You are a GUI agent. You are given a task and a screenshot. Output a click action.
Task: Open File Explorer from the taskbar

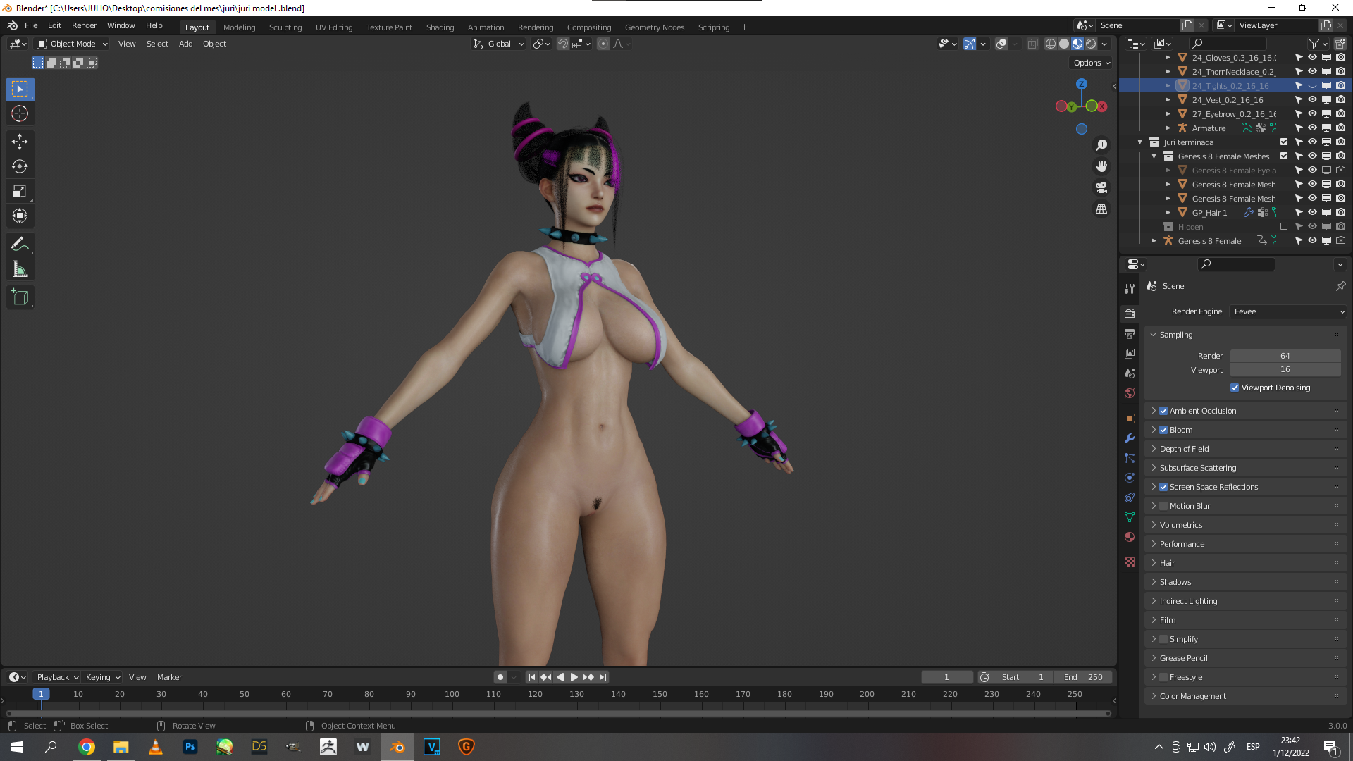(x=121, y=747)
